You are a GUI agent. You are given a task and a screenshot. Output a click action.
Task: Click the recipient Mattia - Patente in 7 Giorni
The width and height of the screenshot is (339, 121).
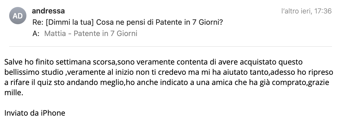[91, 34]
